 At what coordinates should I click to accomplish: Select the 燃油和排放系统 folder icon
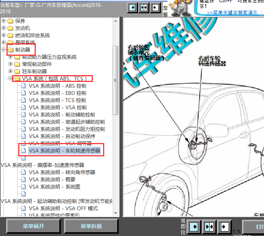(x=10, y=35)
